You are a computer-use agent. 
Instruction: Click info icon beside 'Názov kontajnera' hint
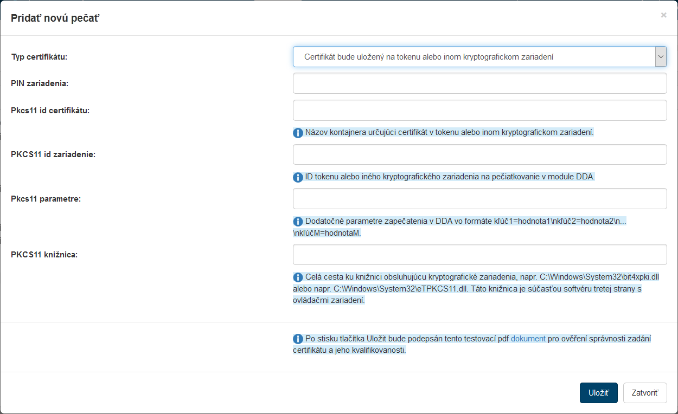click(x=298, y=133)
